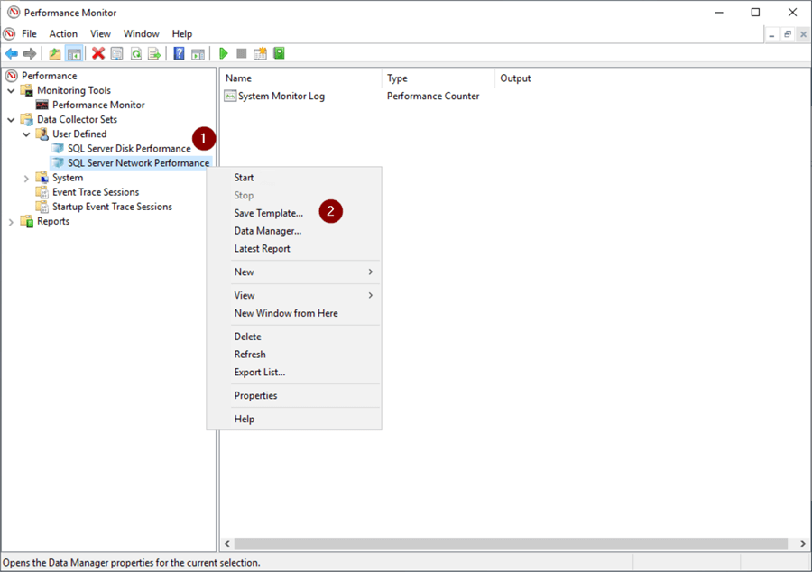Click the green View Latest Report icon
The width and height of the screenshot is (812, 572).
tap(279, 54)
